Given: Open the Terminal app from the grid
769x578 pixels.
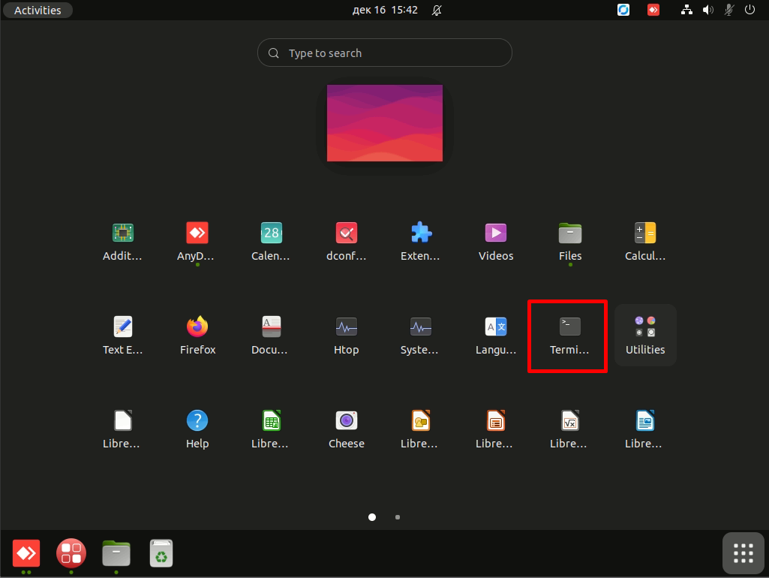Looking at the screenshot, I should point(569,335).
